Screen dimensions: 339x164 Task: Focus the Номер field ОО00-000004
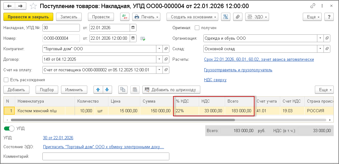click(x=61, y=38)
